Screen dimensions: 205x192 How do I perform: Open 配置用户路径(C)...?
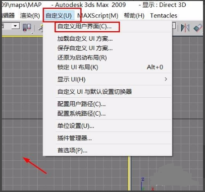[107, 104]
